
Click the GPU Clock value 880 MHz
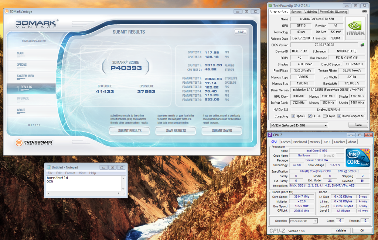click(299, 97)
